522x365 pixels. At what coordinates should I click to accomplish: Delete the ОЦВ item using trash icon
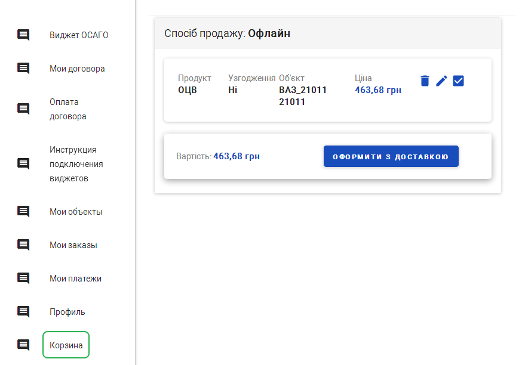(425, 81)
